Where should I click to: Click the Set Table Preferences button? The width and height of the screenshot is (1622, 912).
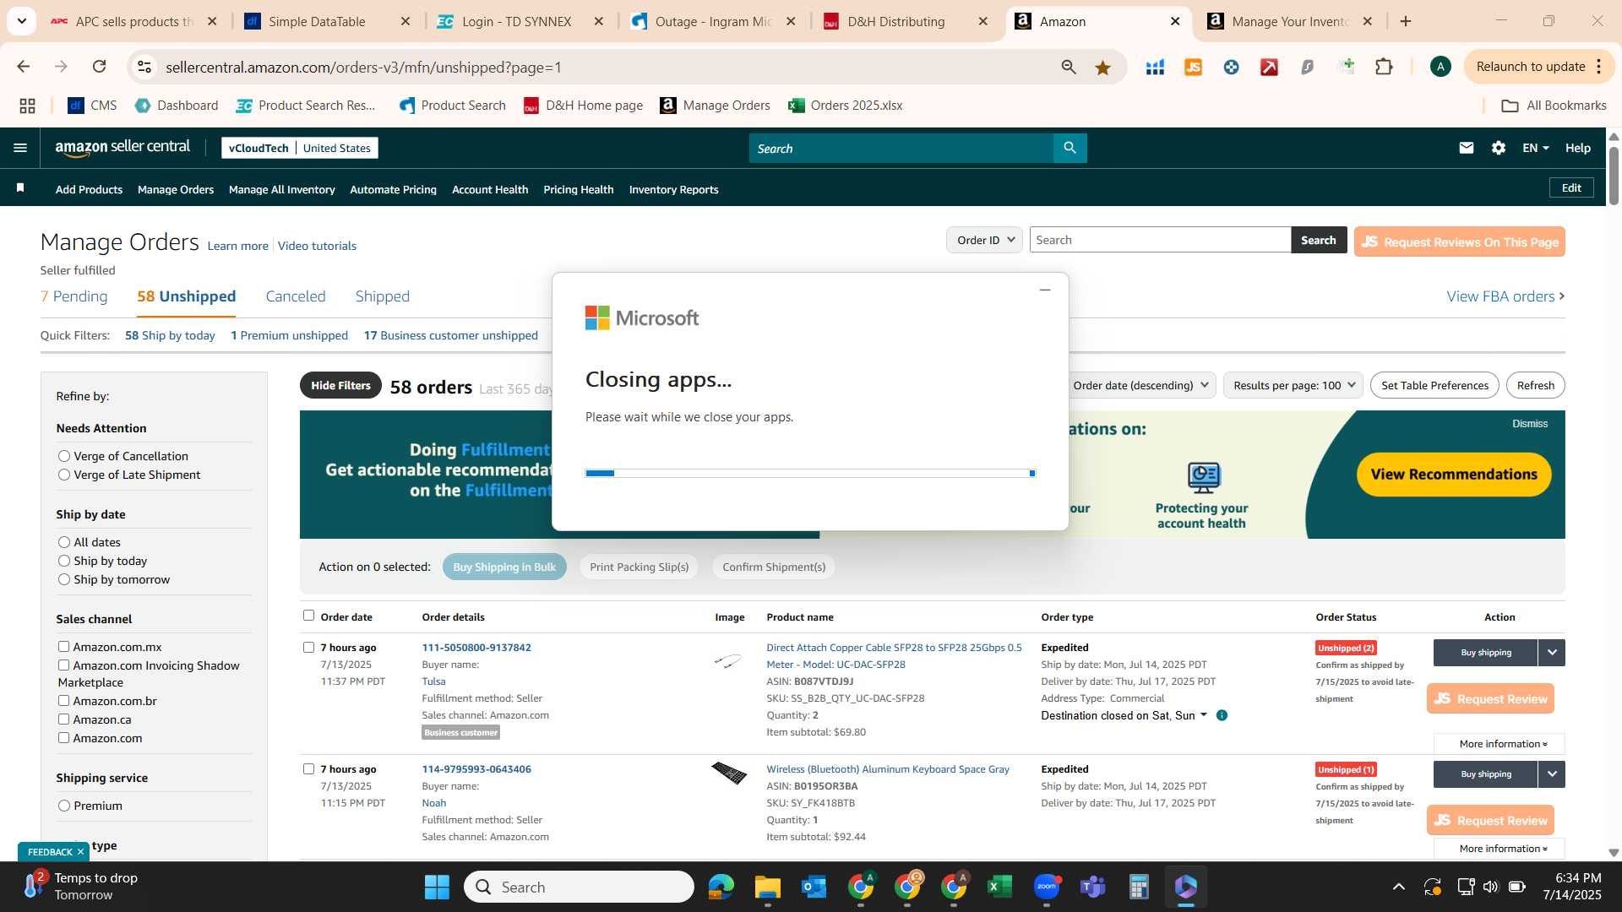point(1434,385)
